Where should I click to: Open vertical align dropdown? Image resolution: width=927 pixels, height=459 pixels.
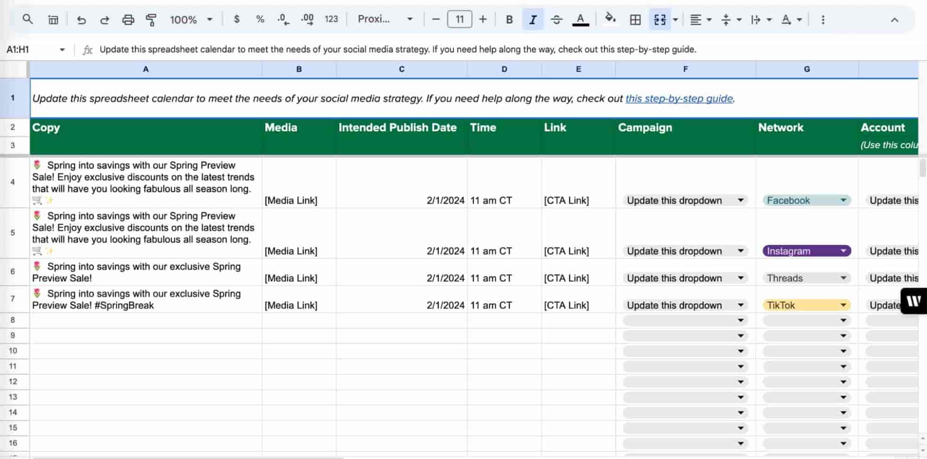click(731, 19)
